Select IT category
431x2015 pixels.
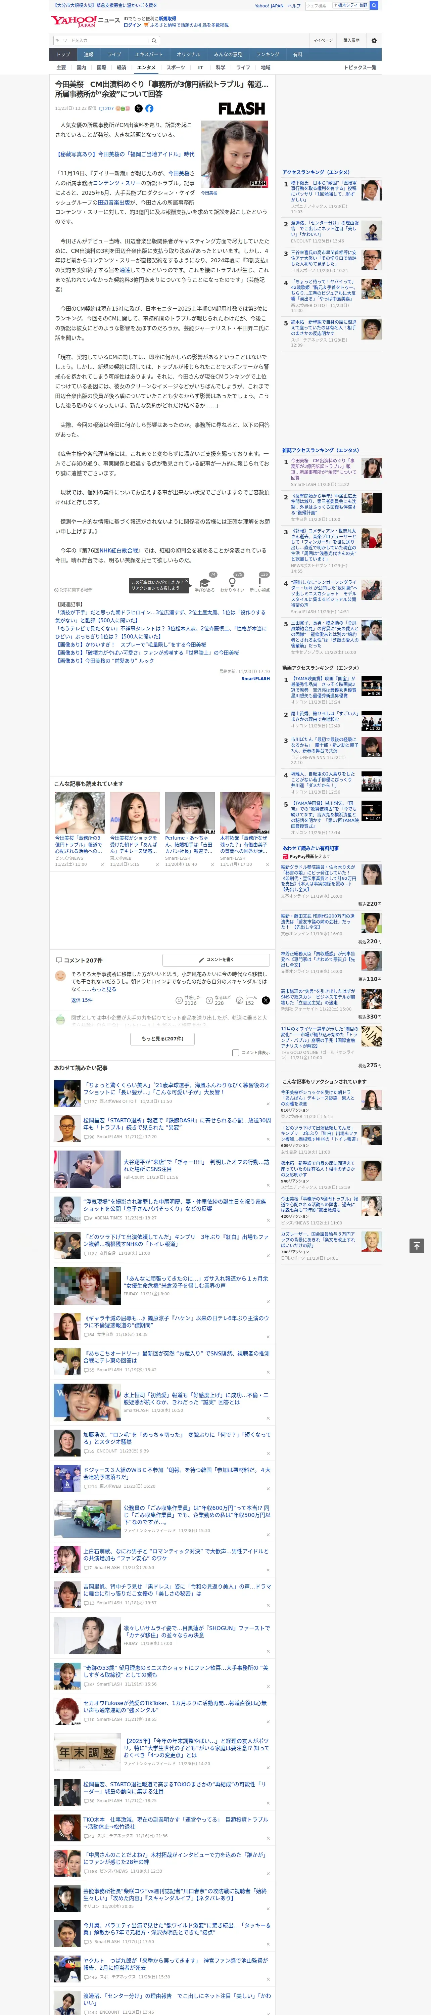click(x=200, y=68)
